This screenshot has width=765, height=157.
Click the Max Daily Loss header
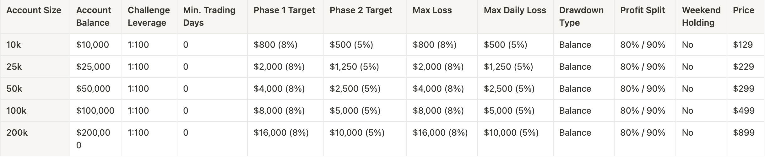point(515,10)
